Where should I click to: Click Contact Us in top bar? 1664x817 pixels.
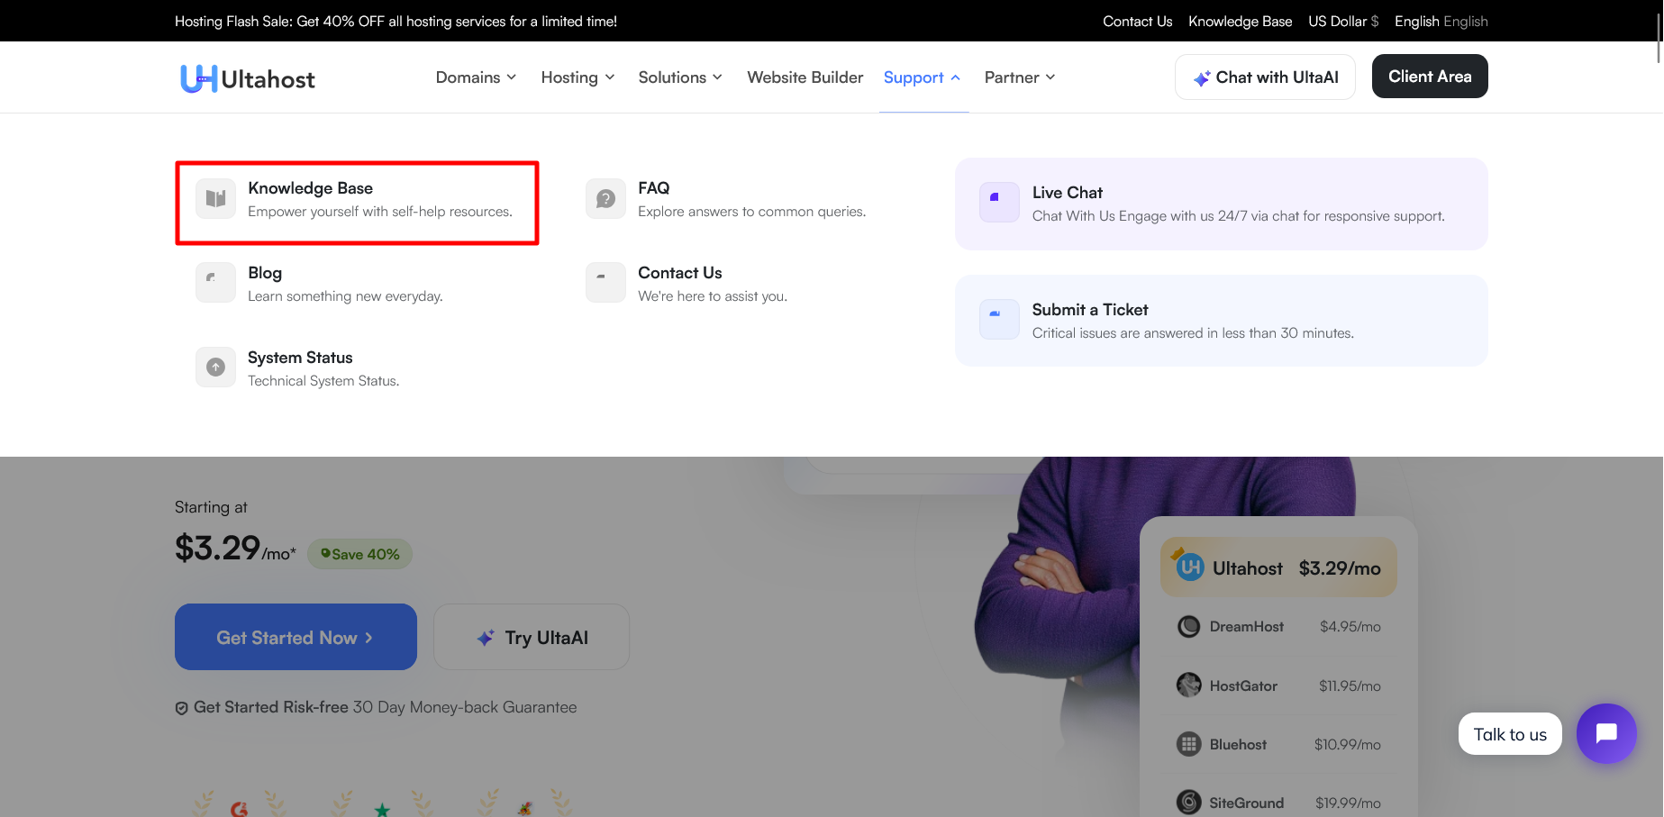click(1137, 21)
